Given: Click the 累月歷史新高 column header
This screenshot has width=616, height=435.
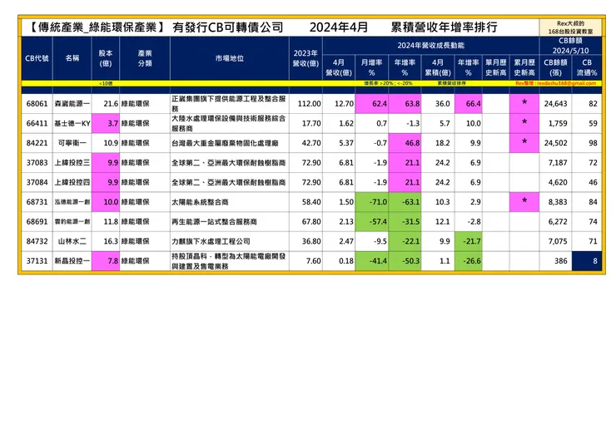Looking at the screenshot, I should (x=524, y=67).
